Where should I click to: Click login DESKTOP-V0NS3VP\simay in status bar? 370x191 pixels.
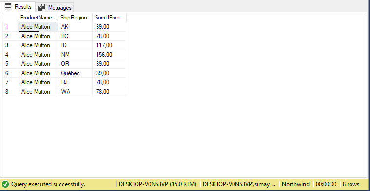[x=239, y=184]
